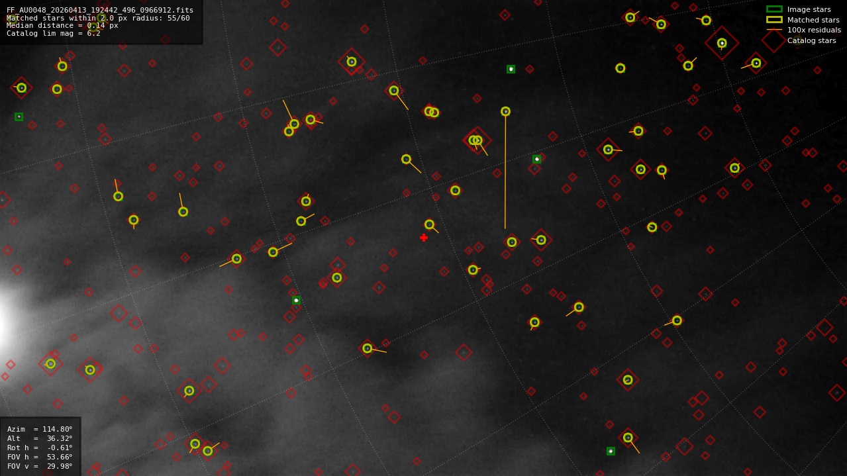Click the green image-star square nearest the top edge
Viewport: 847px width, 476px height.
click(511, 69)
